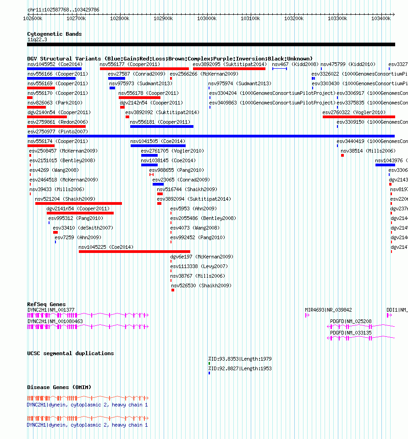Click esv2760322 (Vogler2010) red bar
The image size is (408, 439).
pos(358,117)
